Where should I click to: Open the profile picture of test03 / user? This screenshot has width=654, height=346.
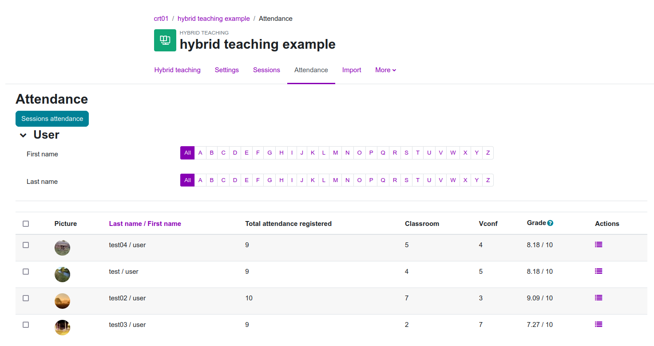click(62, 327)
